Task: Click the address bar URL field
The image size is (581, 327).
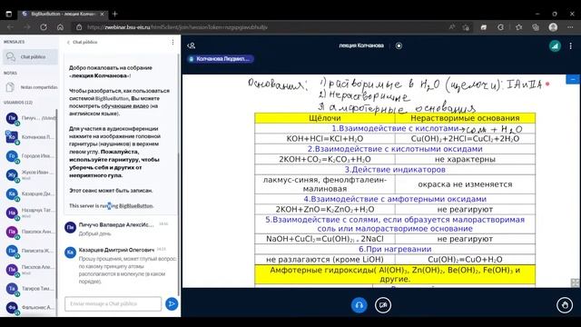Action: pyautogui.click(x=260, y=27)
